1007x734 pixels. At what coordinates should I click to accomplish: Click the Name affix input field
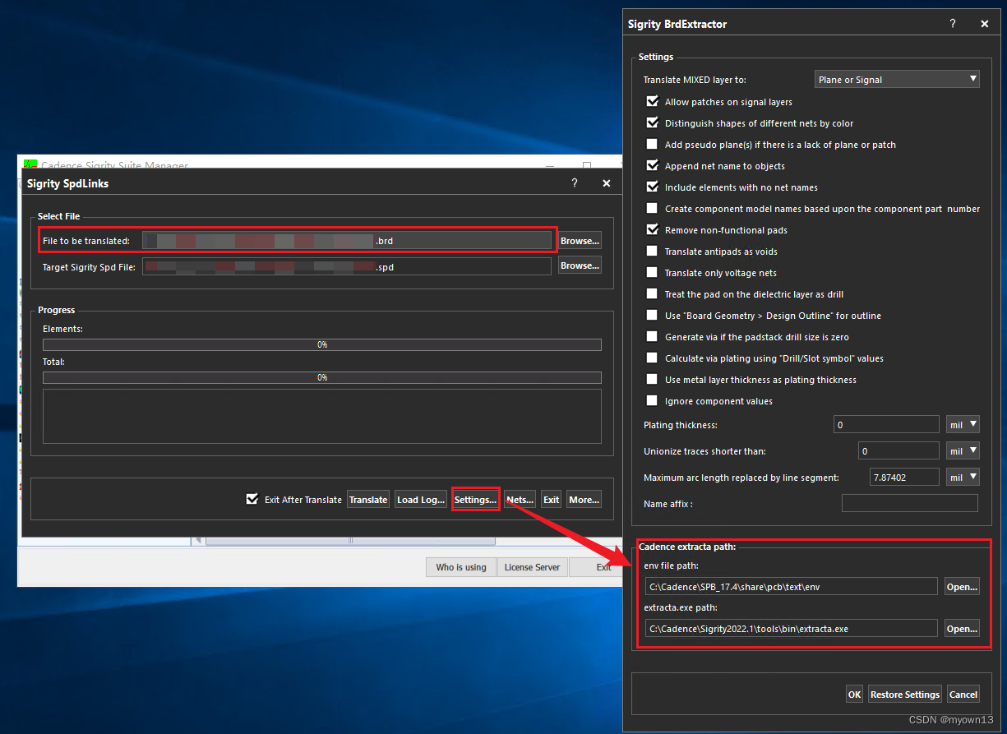910,503
